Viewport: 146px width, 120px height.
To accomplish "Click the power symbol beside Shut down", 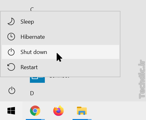I will click(11, 52).
